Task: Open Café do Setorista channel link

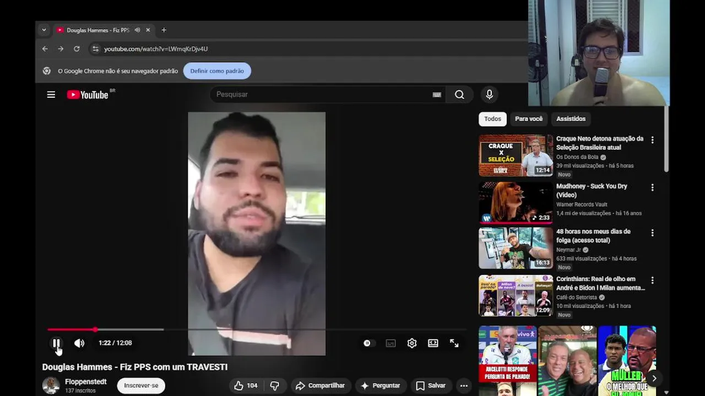Action: [x=577, y=297]
